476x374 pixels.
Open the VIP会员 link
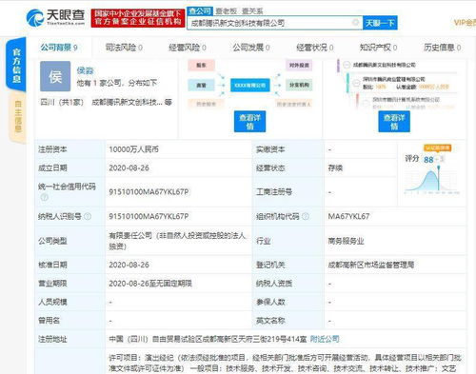pos(465,23)
